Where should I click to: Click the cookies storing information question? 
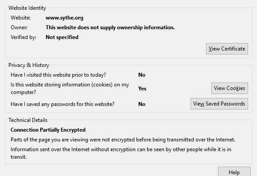[x=70, y=88]
